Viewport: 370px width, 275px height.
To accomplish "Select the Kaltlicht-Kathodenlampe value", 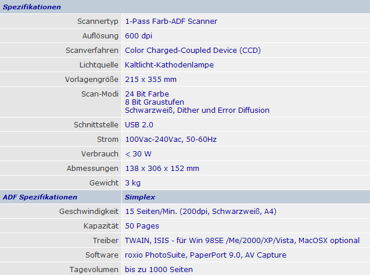I will point(169,65).
